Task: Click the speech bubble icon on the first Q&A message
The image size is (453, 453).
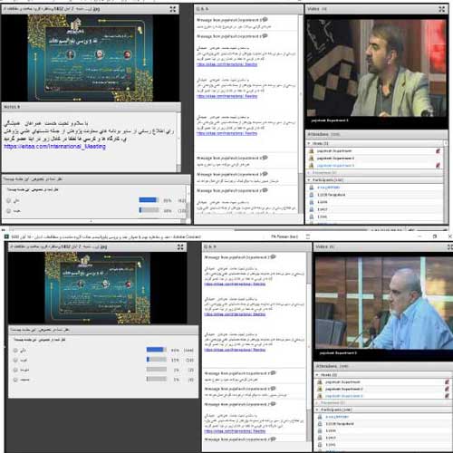Action: click(265, 20)
